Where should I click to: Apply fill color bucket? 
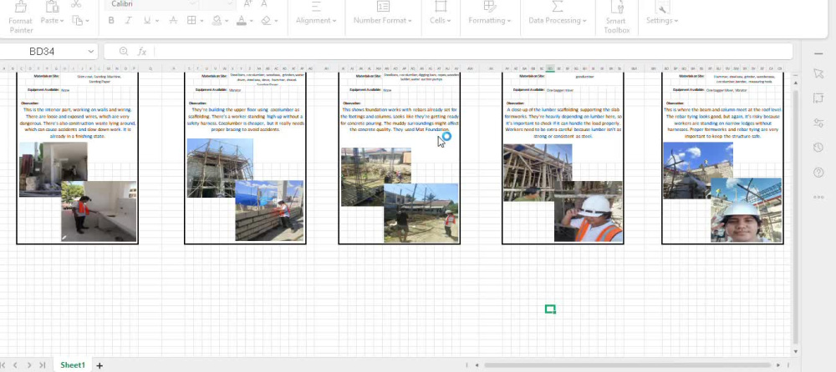click(x=217, y=20)
